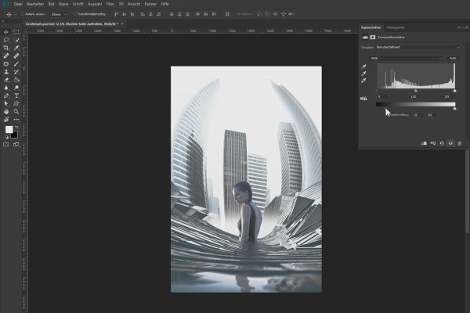The height and width of the screenshot is (313, 470).
Task: Open the Filter menu
Action: [x=110, y=4]
